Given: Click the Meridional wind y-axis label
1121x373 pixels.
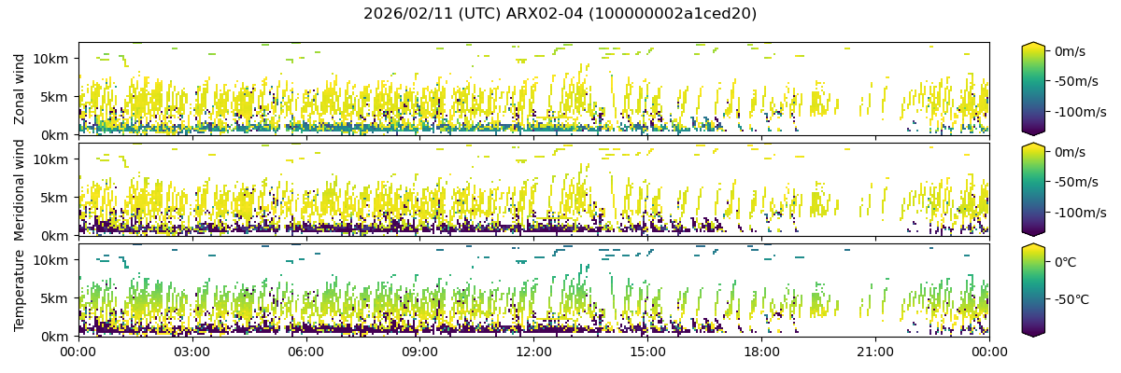Looking at the screenshot, I should 20,189.
